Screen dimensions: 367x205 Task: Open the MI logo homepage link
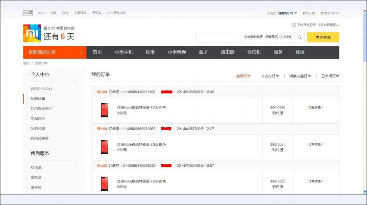coord(32,33)
